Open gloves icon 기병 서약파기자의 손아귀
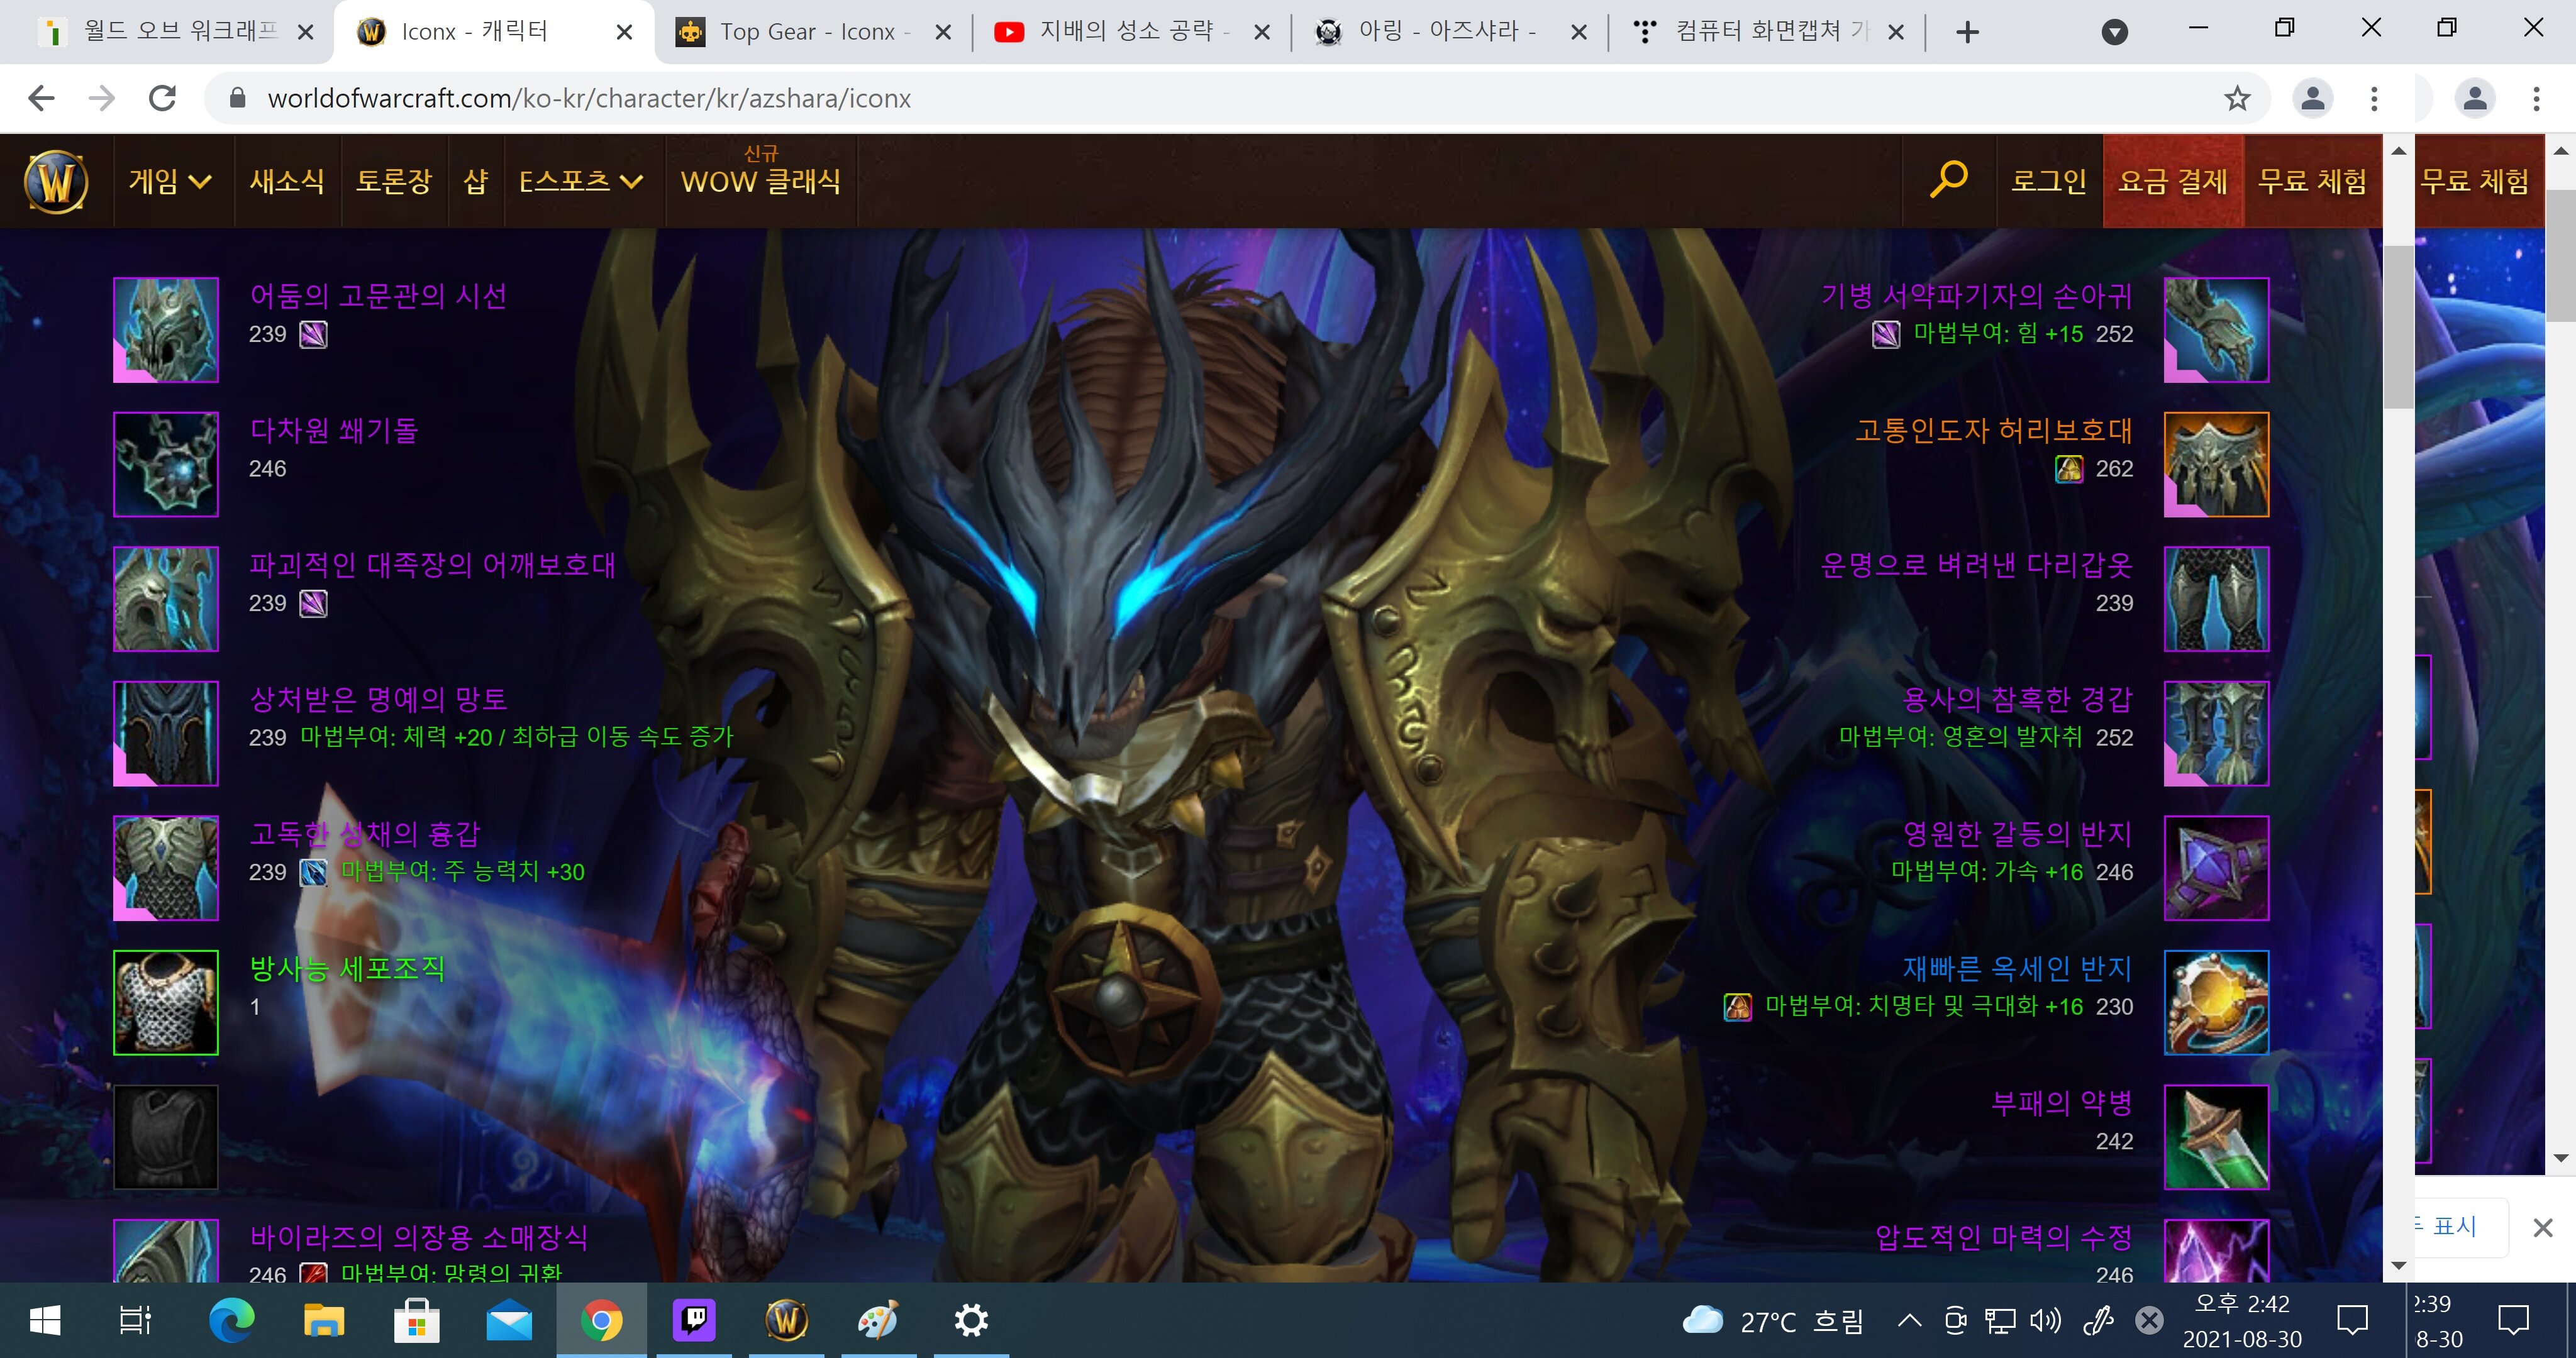This screenshot has width=2576, height=1358. (2216, 330)
